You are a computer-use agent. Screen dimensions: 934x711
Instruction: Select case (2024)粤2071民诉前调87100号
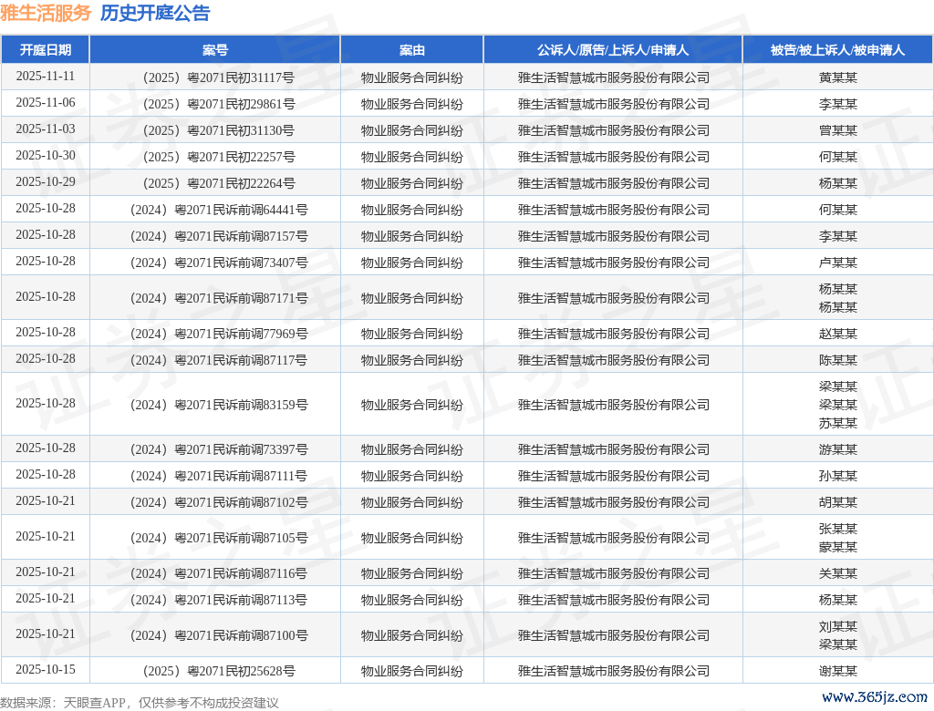coord(215,635)
